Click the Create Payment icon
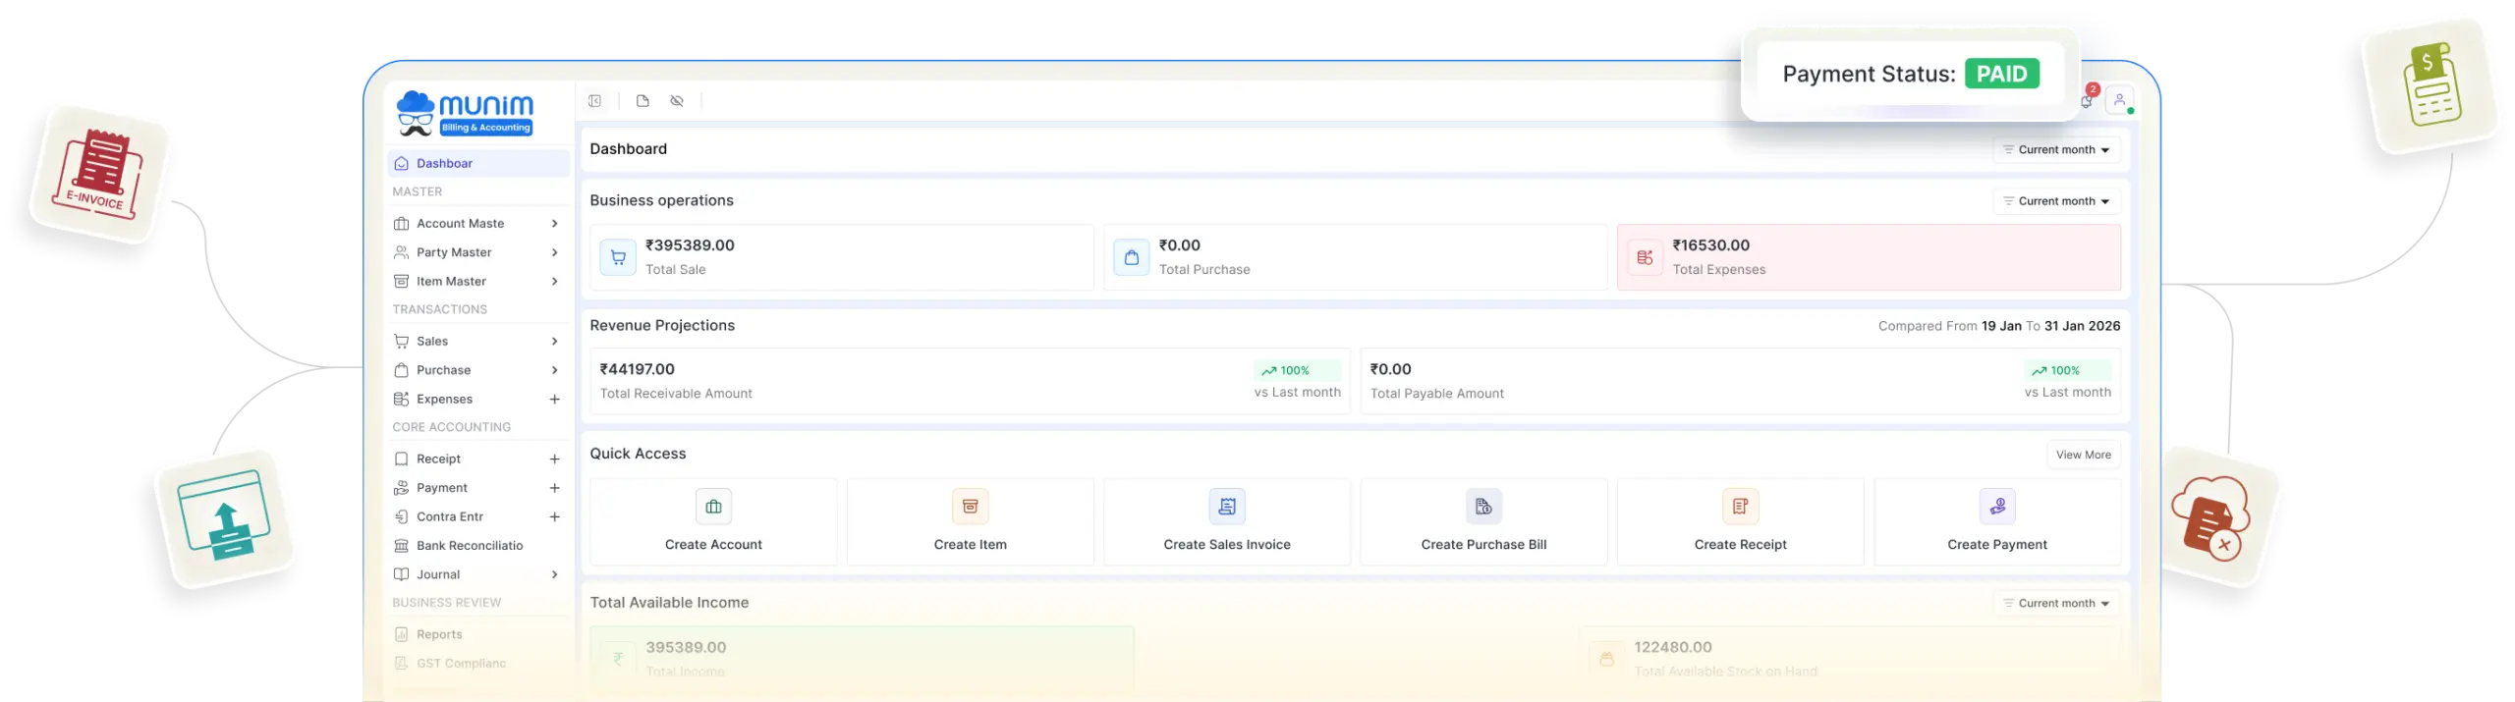The width and height of the screenshot is (2515, 702). pyautogui.click(x=1997, y=508)
